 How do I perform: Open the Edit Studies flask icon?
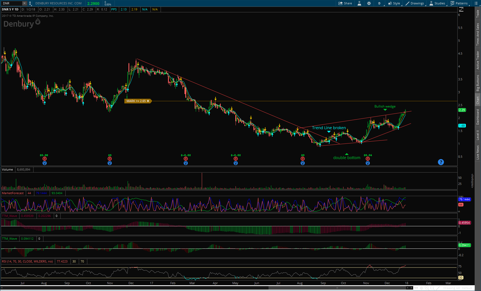[359, 3]
